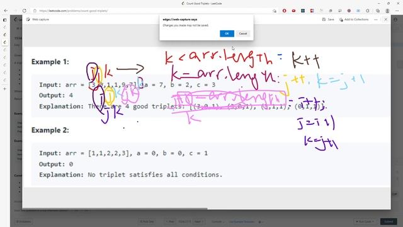This screenshot has width=403, height=227.
Task: Close the Web capture overlay
Action: pyautogui.click(x=385, y=20)
